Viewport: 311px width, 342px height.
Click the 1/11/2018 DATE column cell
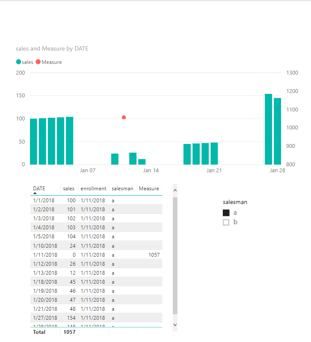[45, 255]
